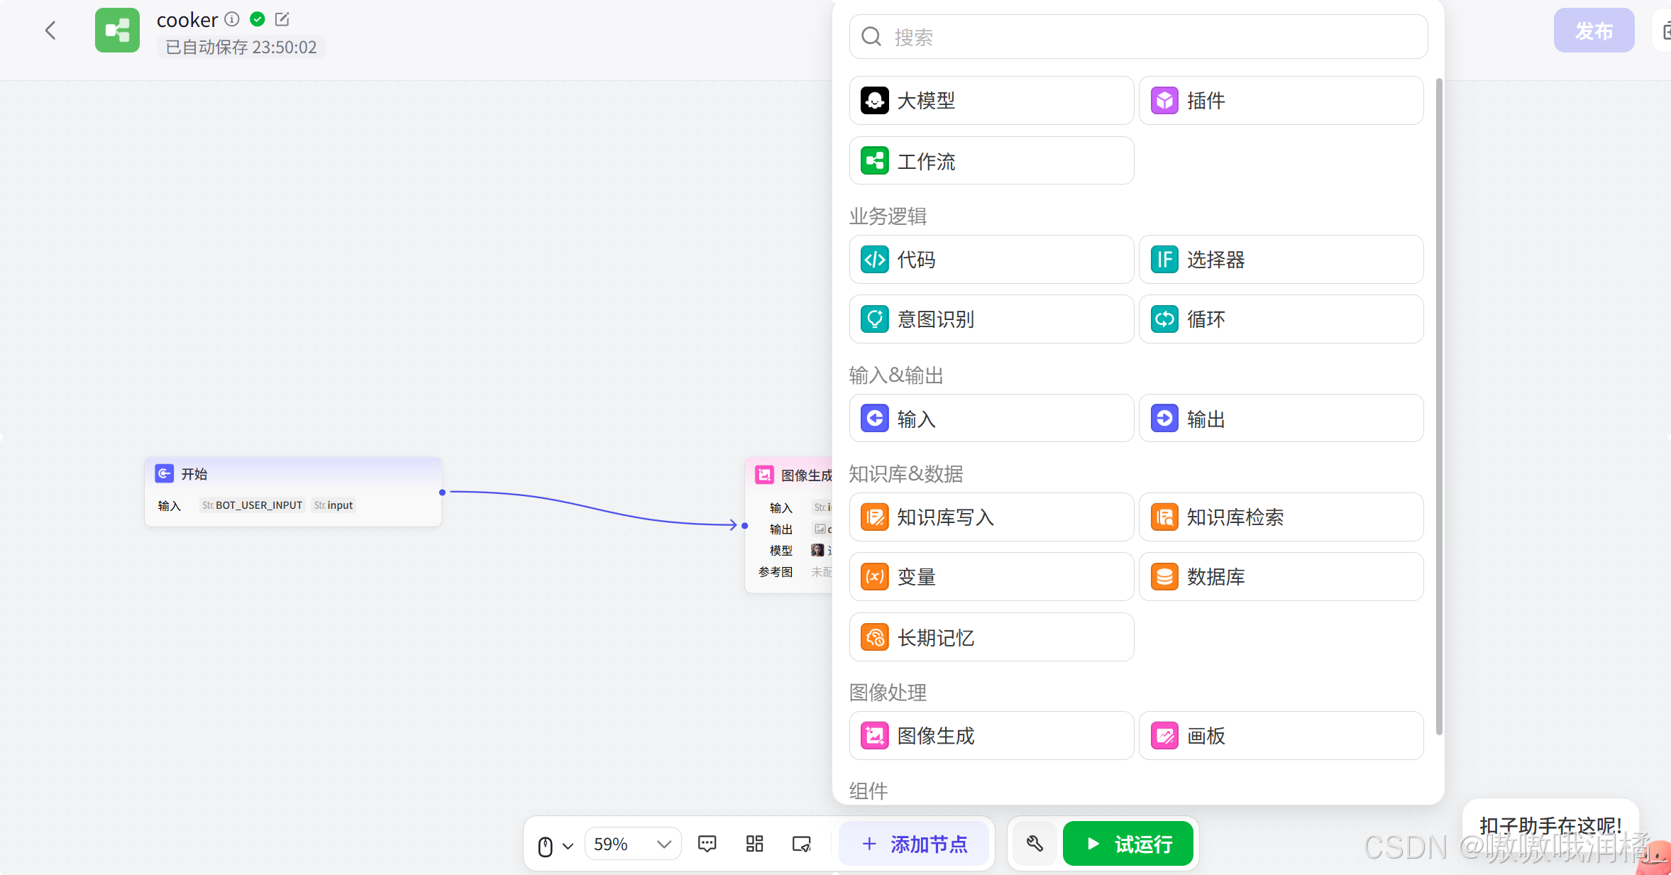This screenshot has width=1671, height=875.
Task: Click the cooker workflow green logo
Action: 117,31
